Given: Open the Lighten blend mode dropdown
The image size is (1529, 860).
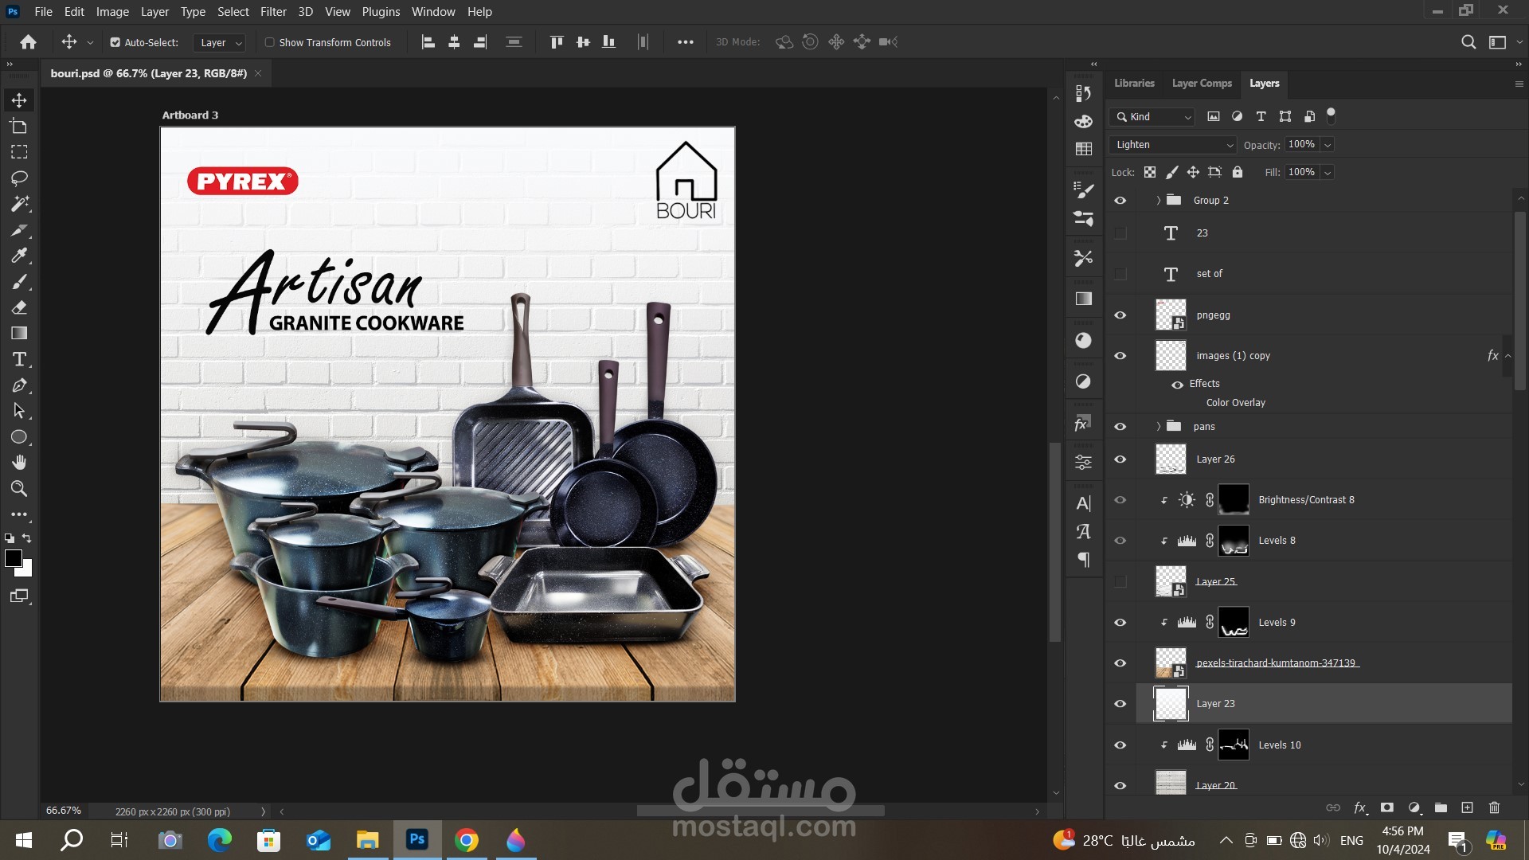Looking at the screenshot, I should 1172,145.
